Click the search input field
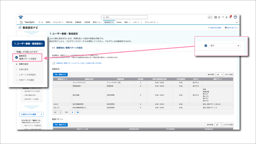Image resolution: width=256 pixels, height=144 pixels. 124,17
